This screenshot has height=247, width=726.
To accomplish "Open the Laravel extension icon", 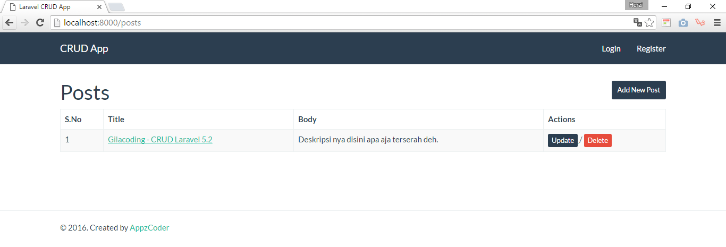I will coord(700,23).
